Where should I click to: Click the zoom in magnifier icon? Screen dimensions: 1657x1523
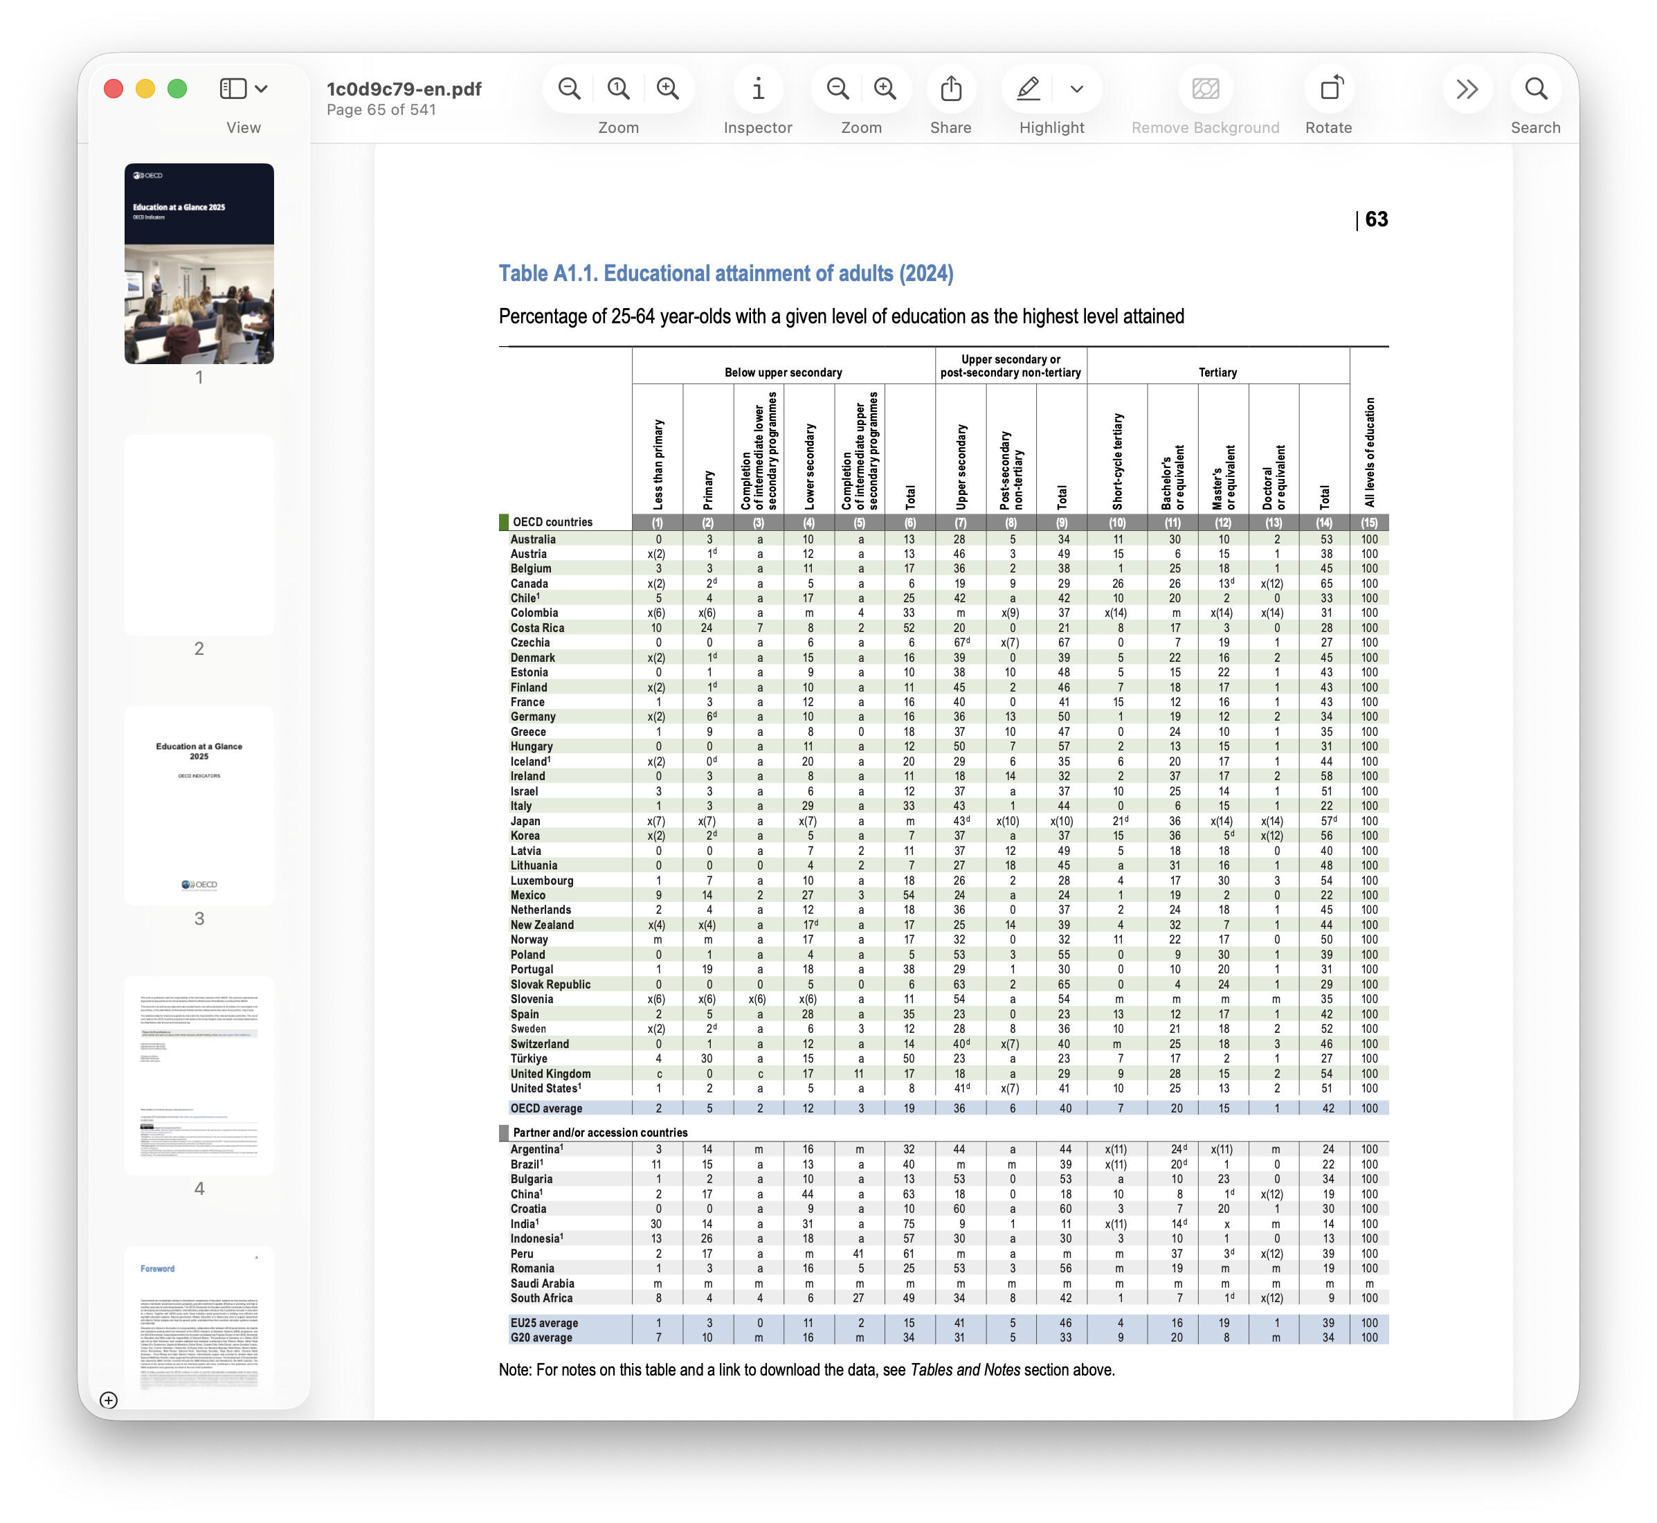click(667, 89)
